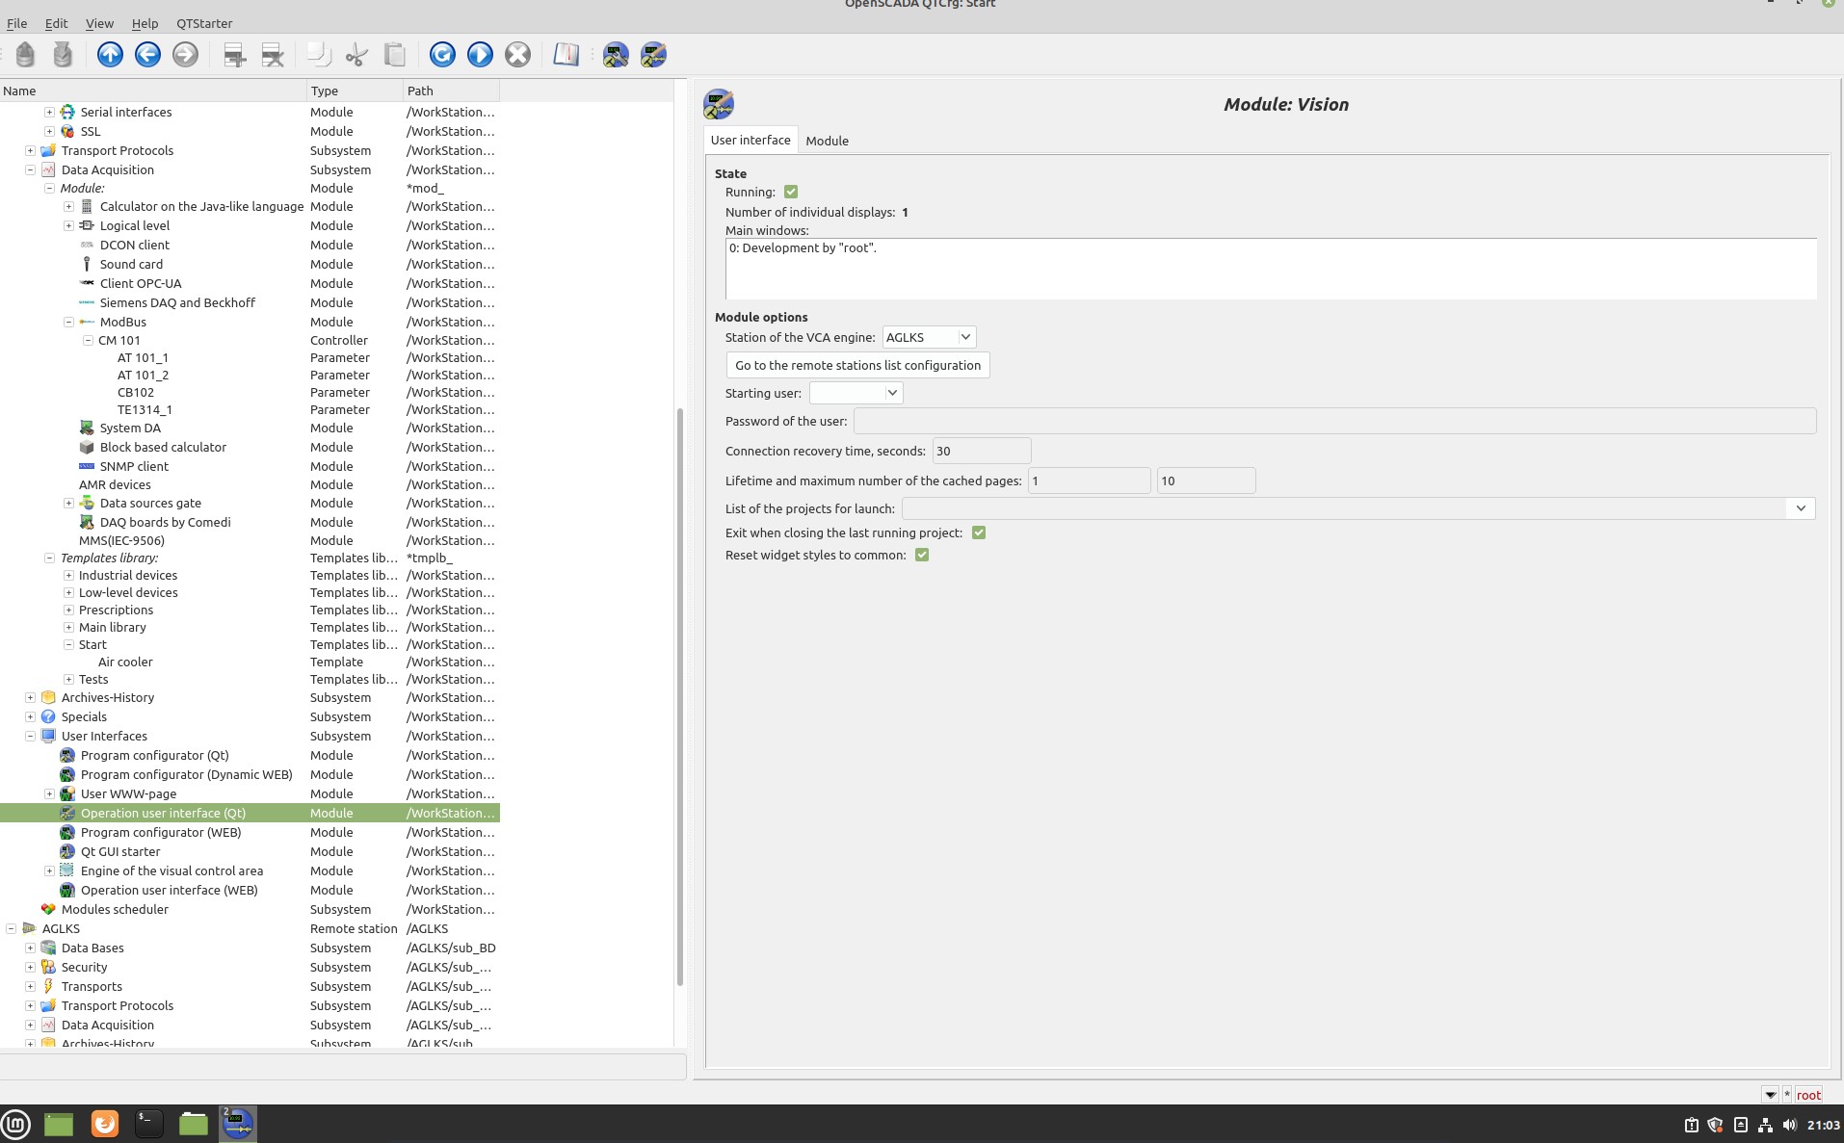The height and width of the screenshot is (1143, 1844).
Task: Click the Back arrow toolbar button
Action: pyautogui.click(x=147, y=55)
